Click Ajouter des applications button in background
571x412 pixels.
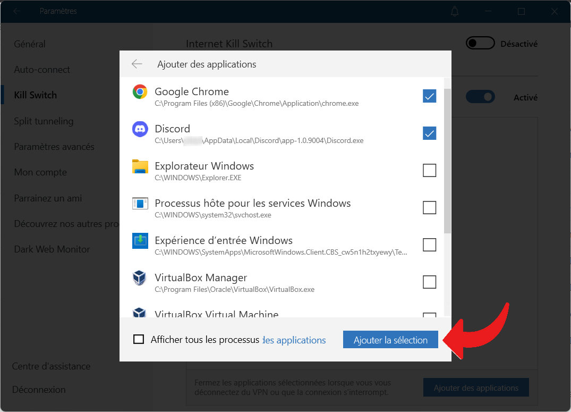(476, 388)
